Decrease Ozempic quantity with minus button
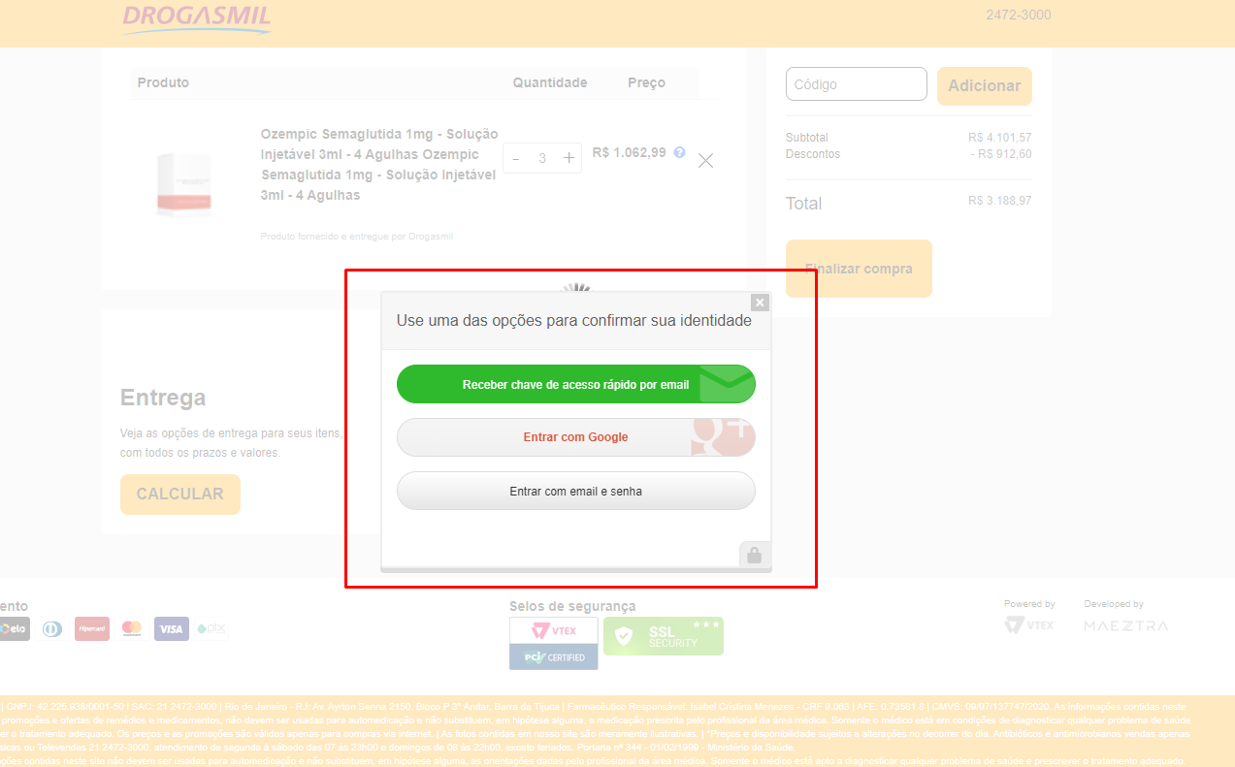The image size is (1235, 767). tap(516, 158)
